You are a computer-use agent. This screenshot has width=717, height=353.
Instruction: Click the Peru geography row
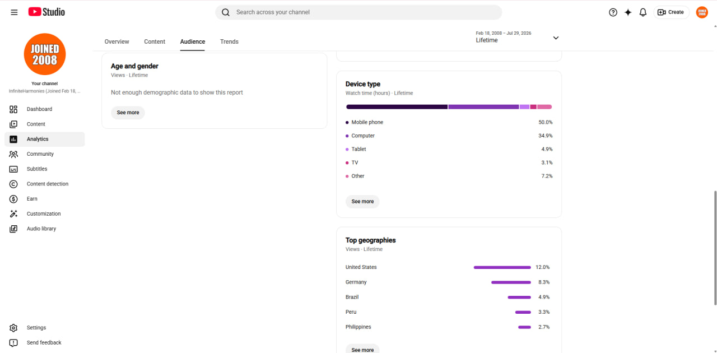pos(449,312)
